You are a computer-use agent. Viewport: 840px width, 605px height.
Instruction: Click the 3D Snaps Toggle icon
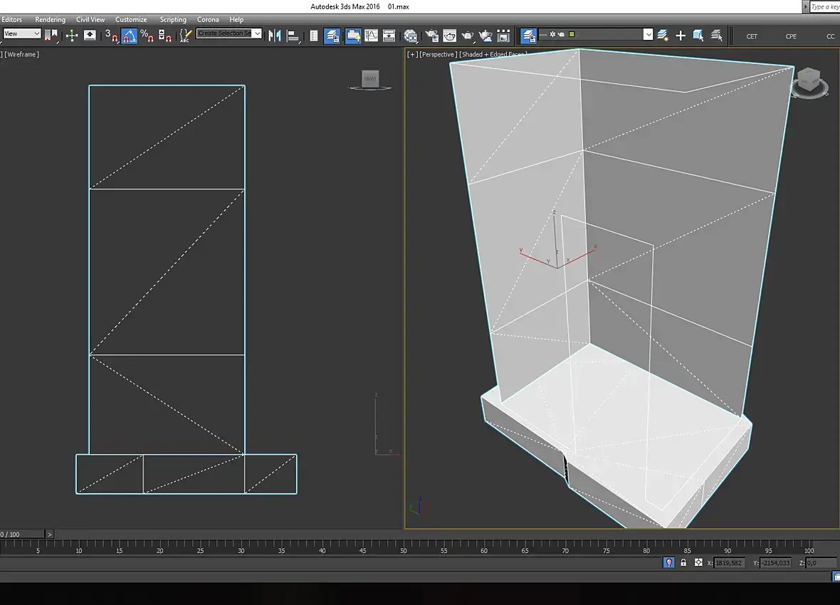pos(111,36)
